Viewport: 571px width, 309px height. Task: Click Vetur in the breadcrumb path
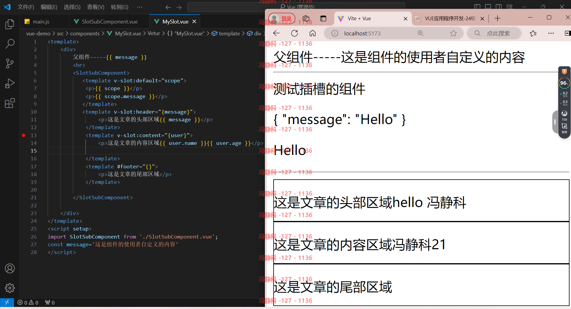154,33
